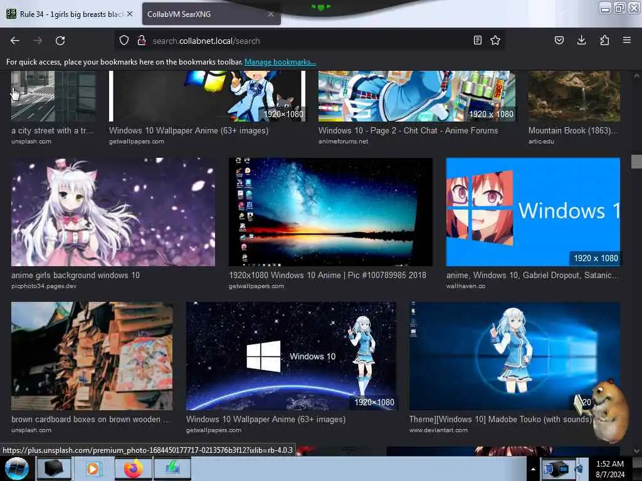Save page to Pocket

coord(559,40)
